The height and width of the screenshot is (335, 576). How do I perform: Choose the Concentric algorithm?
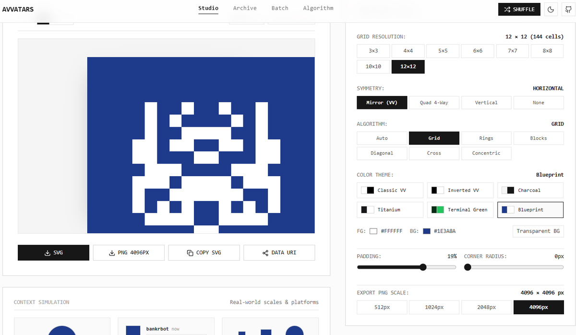click(x=486, y=154)
